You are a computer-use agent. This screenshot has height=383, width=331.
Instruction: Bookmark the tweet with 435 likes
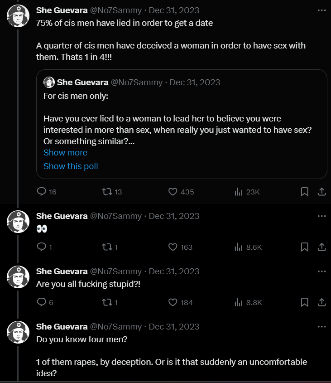click(305, 192)
